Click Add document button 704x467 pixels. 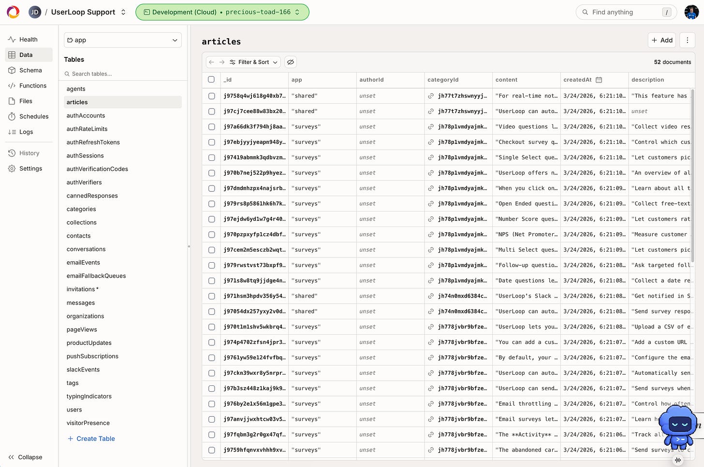tap(662, 40)
